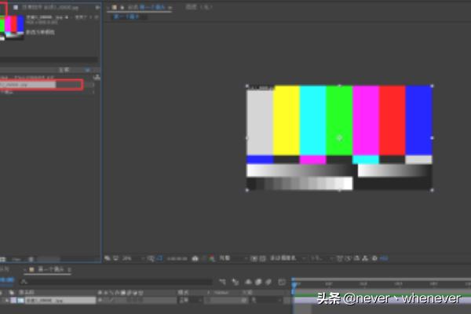
Task: Open the viewer resolution dropdown
Action: [x=229, y=257]
